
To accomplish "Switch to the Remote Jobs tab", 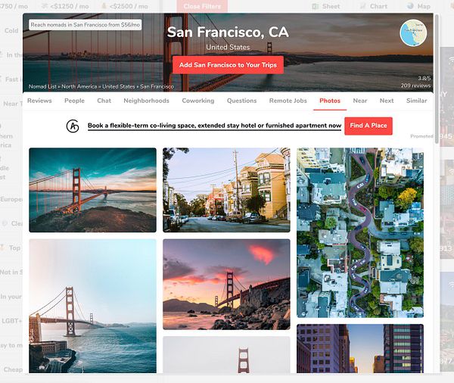I will pyautogui.click(x=288, y=101).
